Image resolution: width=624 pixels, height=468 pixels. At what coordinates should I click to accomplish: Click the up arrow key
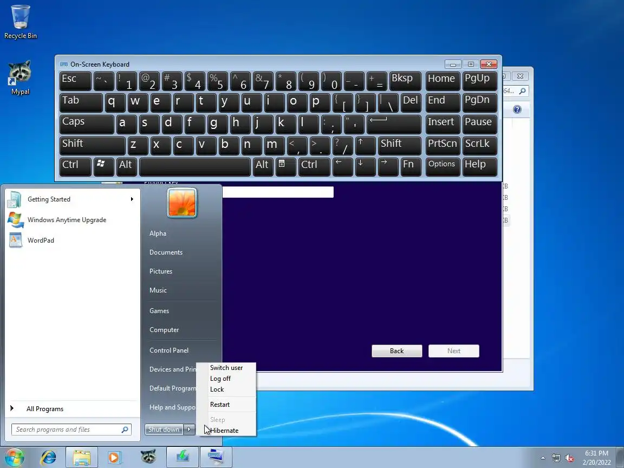click(365, 145)
